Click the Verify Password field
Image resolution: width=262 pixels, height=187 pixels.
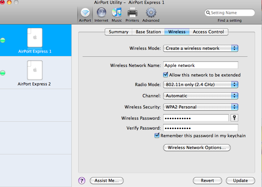pyautogui.click(x=201, y=128)
